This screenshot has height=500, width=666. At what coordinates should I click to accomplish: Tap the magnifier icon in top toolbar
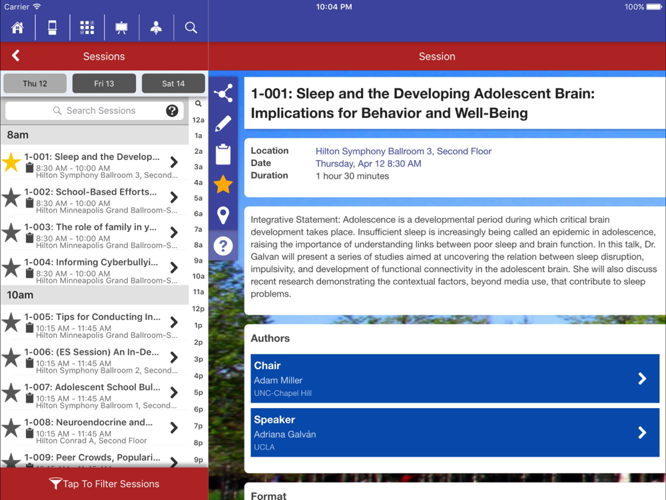point(191,27)
